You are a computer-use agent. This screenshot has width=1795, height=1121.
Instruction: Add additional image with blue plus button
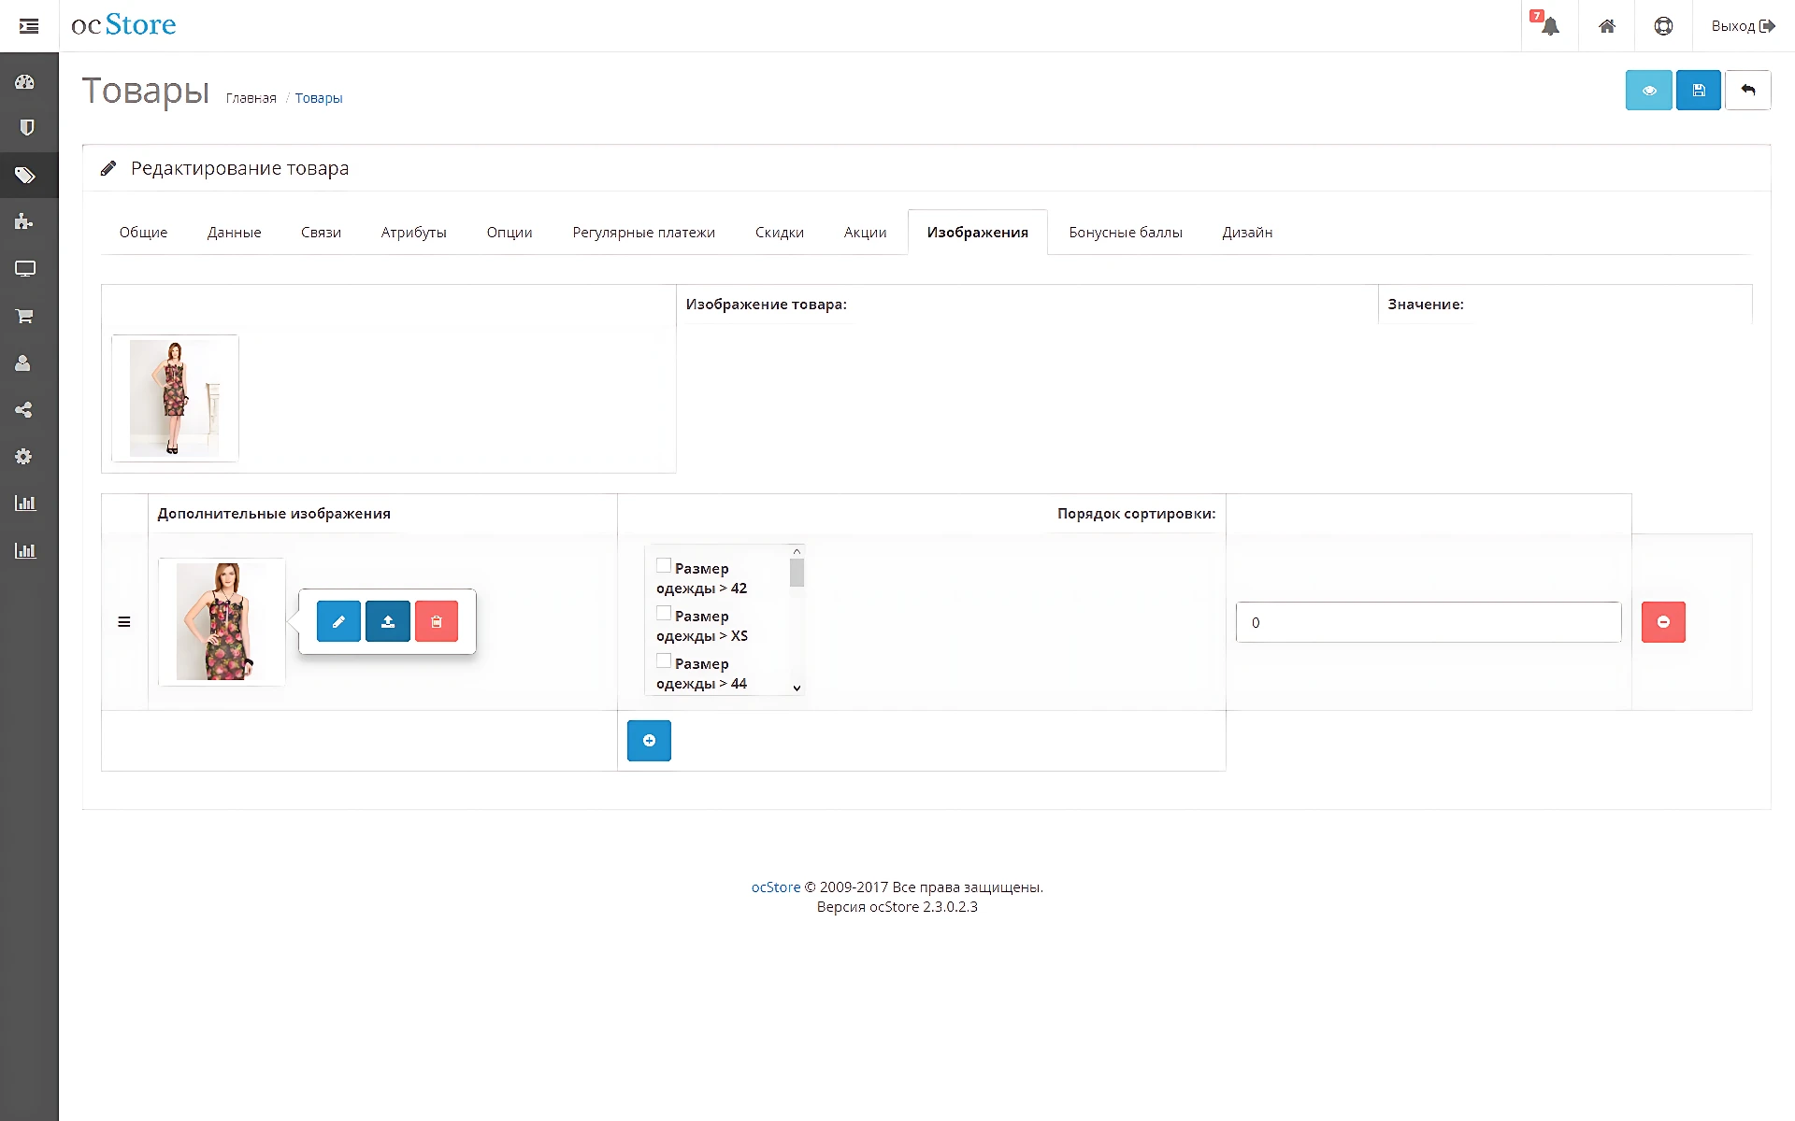tap(649, 741)
